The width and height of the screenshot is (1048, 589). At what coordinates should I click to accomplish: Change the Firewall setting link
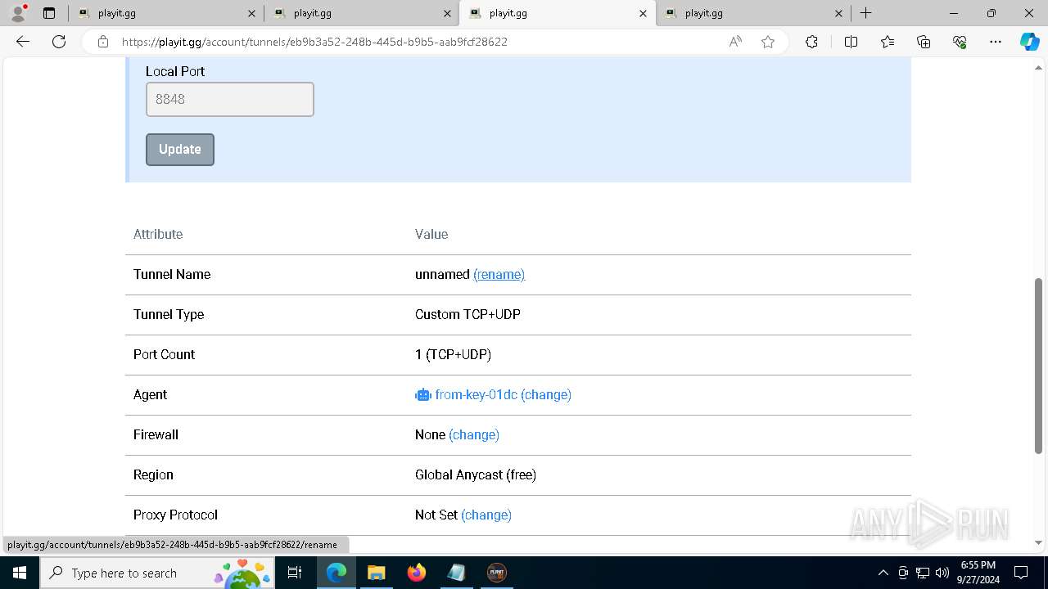click(x=474, y=434)
